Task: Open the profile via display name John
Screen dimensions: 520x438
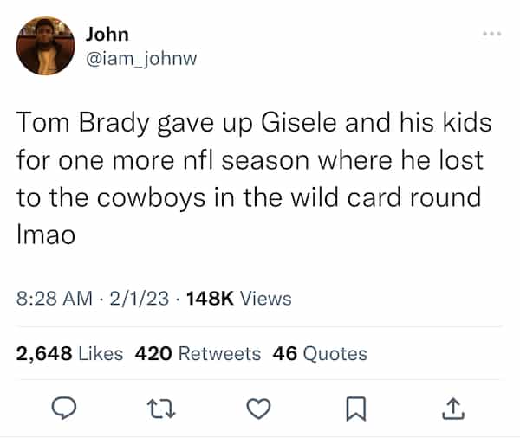Action: 107,34
